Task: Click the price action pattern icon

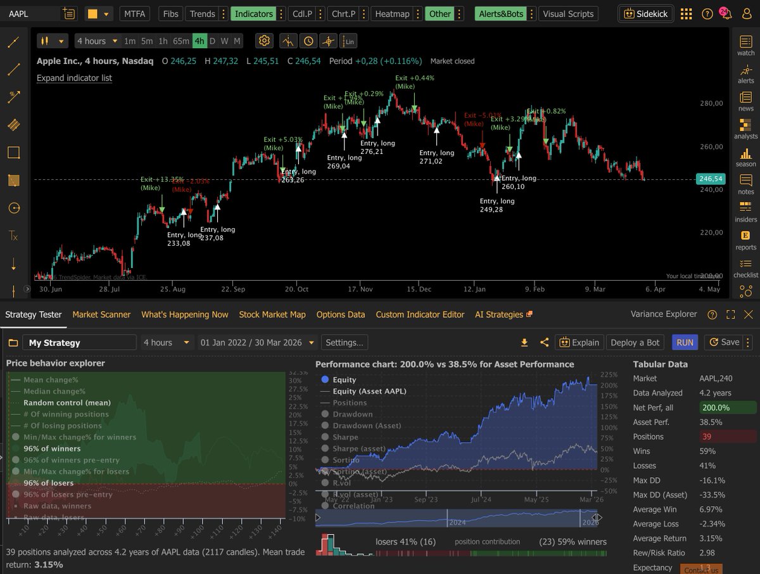Action: 288,41
